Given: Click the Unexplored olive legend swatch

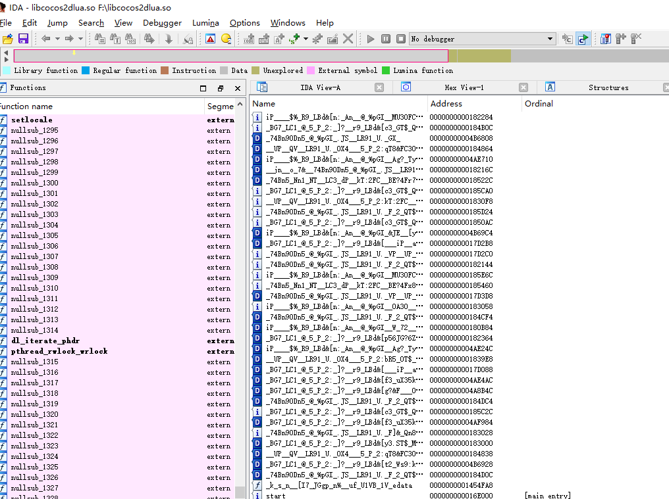Looking at the screenshot, I should click(x=255, y=70).
